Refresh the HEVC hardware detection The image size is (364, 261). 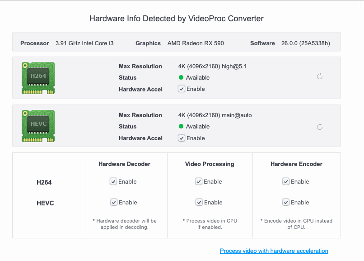(320, 127)
